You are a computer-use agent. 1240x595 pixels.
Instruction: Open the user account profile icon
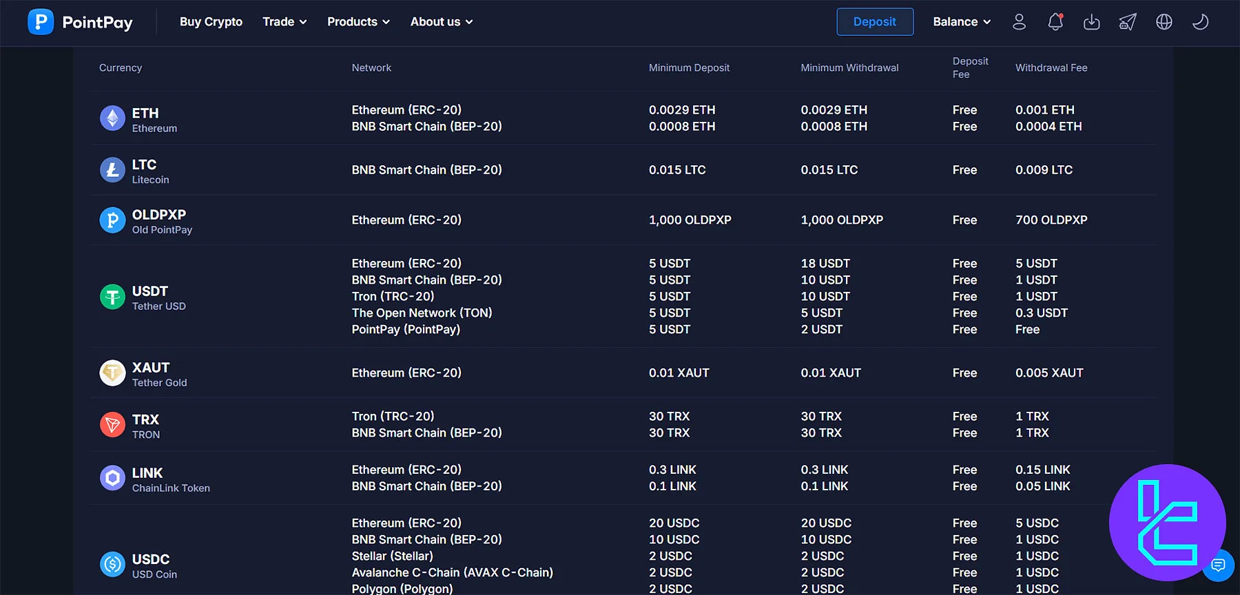pyautogui.click(x=1019, y=22)
